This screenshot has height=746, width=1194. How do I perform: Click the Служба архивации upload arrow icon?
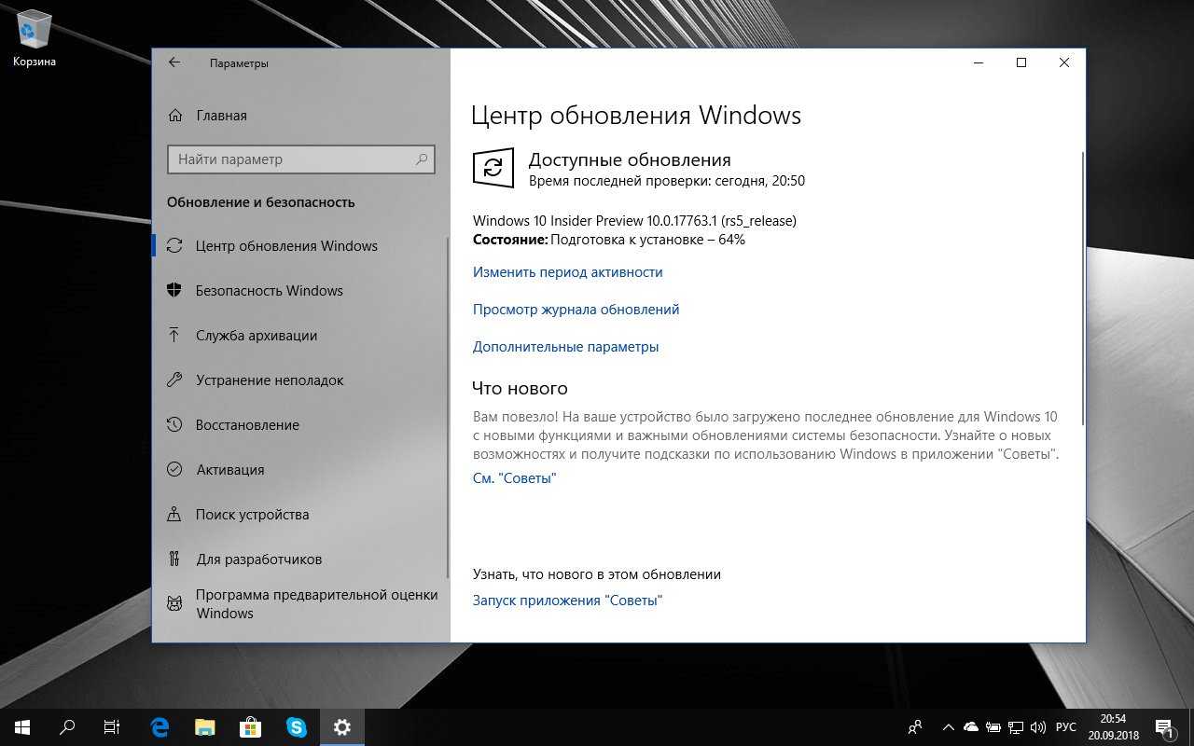click(x=174, y=335)
